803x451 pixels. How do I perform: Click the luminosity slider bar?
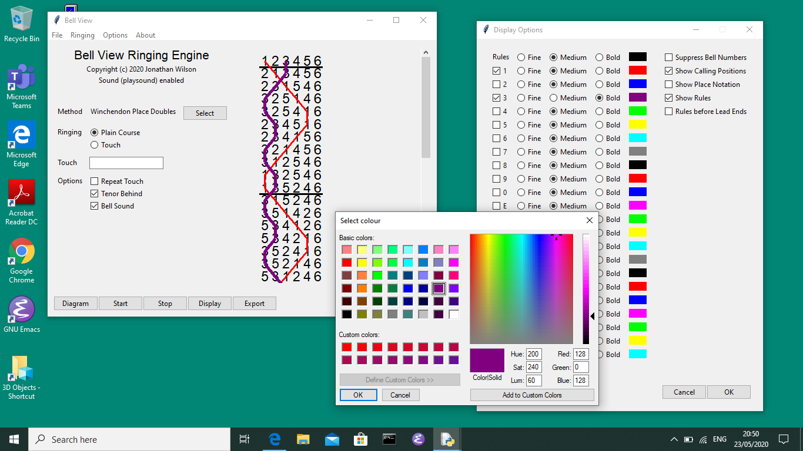(x=585, y=288)
